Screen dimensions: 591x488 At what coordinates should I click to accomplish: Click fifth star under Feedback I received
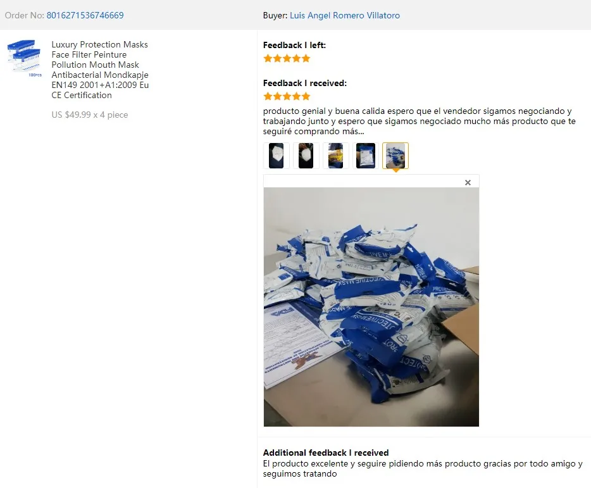[306, 97]
